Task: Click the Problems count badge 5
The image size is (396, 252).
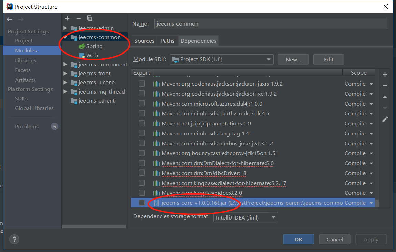Action: click(x=54, y=126)
